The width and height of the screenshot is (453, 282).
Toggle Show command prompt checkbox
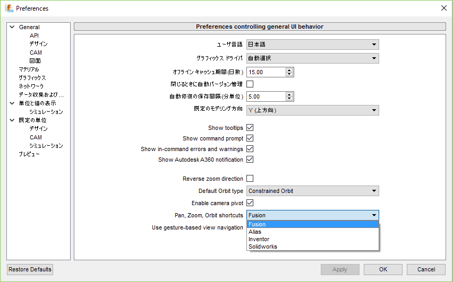[250, 138]
